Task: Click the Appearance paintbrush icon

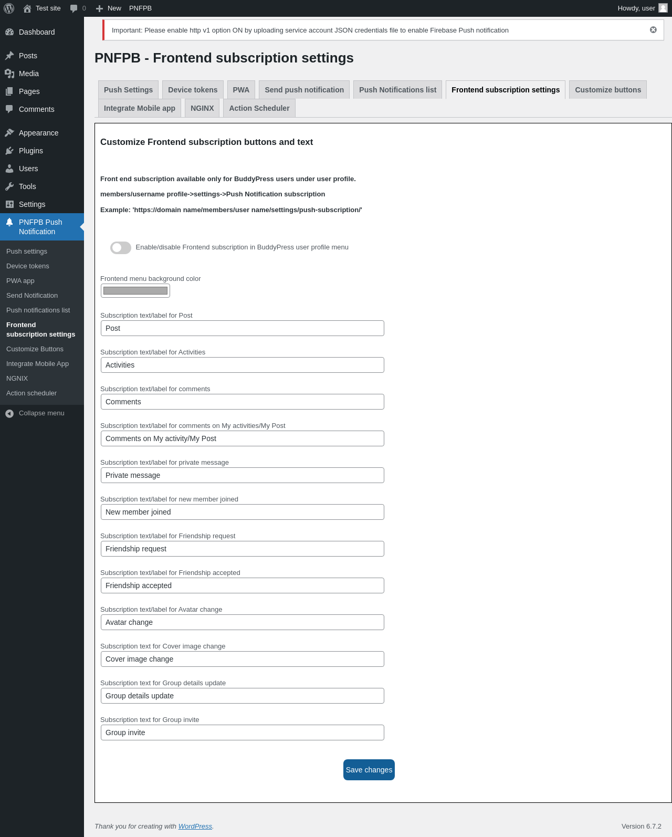Action: point(9,133)
